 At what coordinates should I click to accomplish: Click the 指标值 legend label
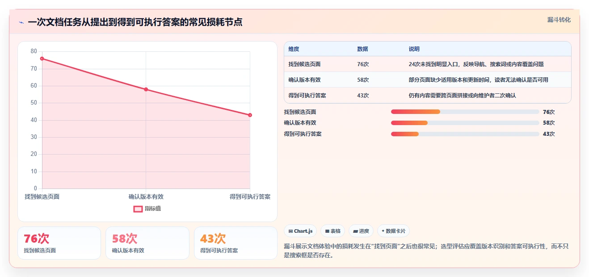(153, 209)
